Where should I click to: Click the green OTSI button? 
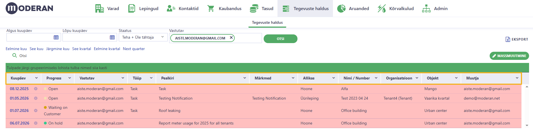pyautogui.click(x=281, y=39)
